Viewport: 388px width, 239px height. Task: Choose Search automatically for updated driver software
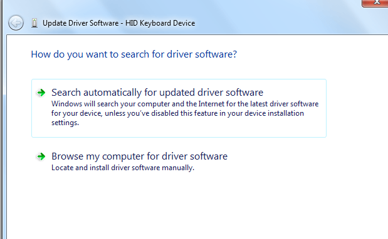coord(179,108)
